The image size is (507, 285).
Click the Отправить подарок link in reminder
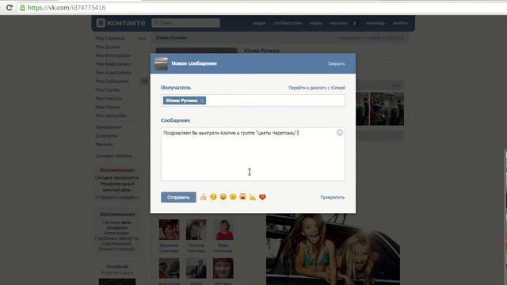coord(116,197)
